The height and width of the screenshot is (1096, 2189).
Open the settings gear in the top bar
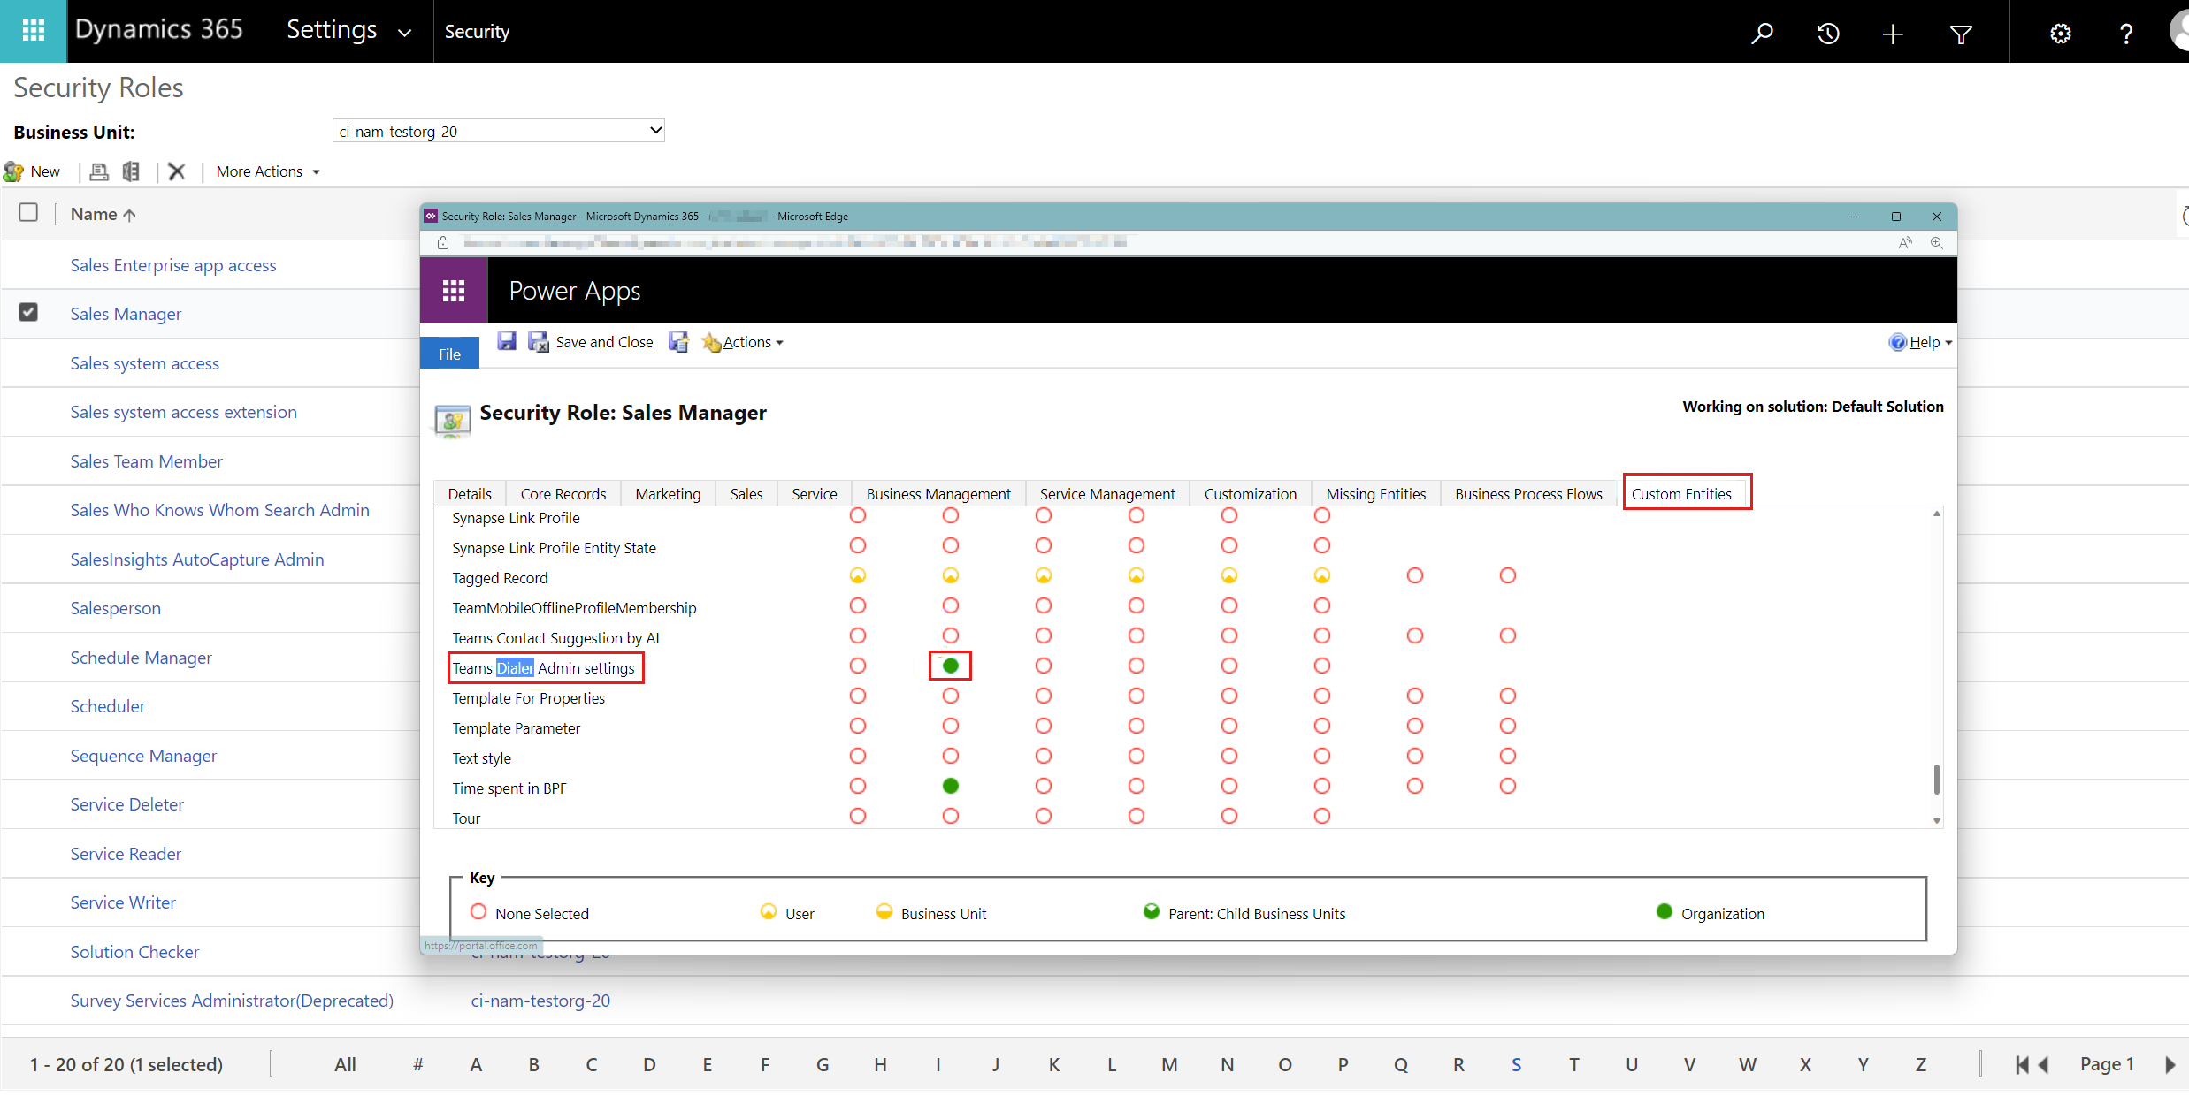coord(2060,34)
